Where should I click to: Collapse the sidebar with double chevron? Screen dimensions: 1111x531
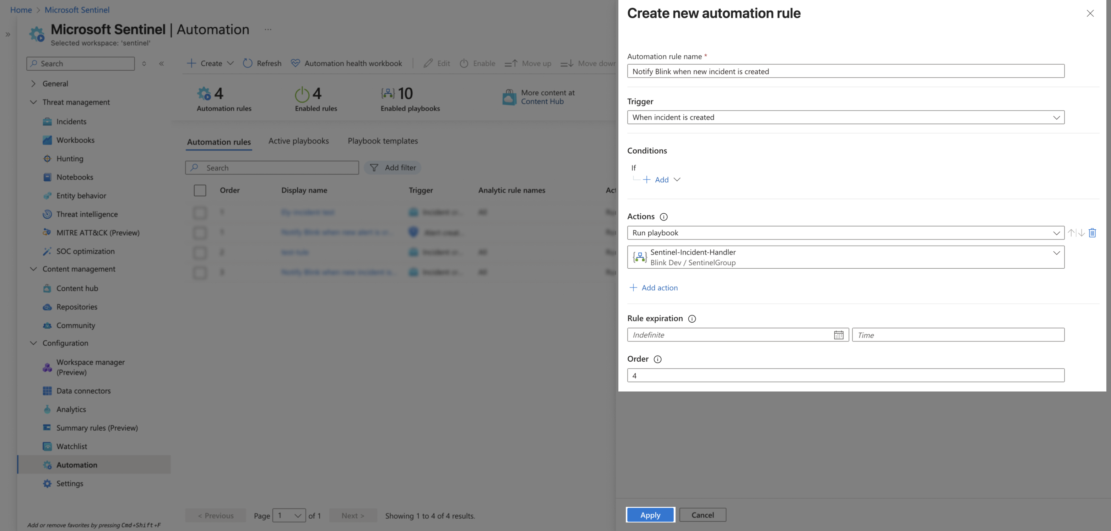click(x=161, y=63)
